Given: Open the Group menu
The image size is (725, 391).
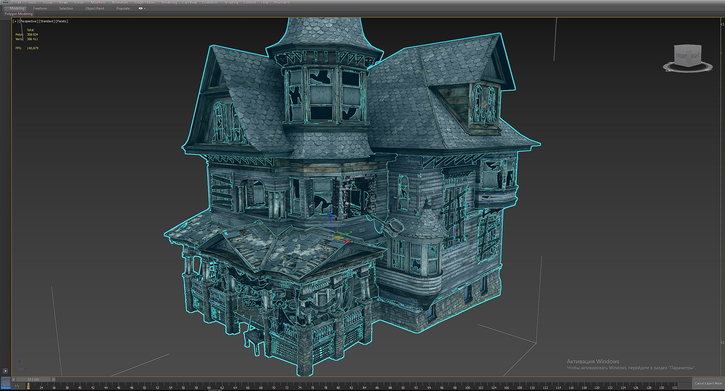Looking at the screenshot, I should [48, 2].
